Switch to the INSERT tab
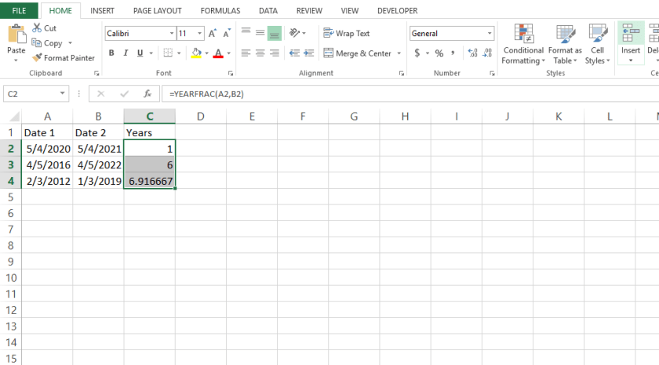The width and height of the screenshot is (659, 365). coord(102,10)
